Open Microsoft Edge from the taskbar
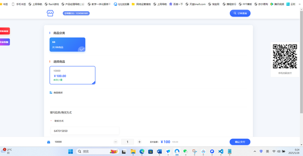This screenshot has height=156, width=303. click(142, 151)
